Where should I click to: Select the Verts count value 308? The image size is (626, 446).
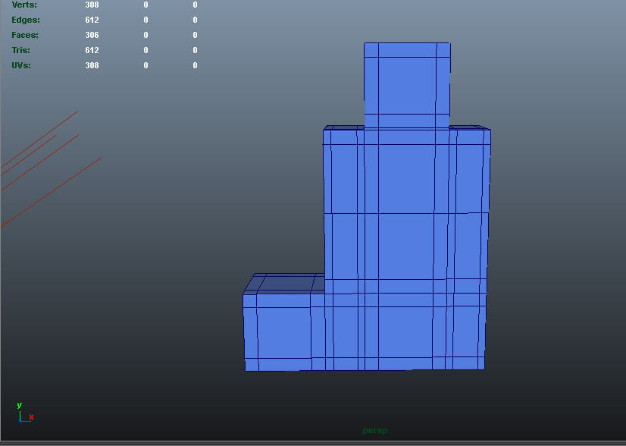pyautogui.click(x=92, y=5)
